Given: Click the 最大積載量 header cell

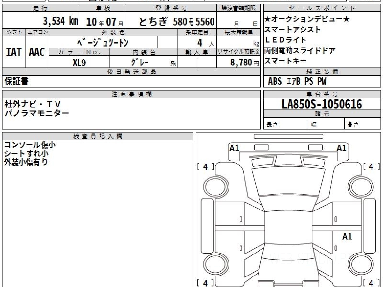Looking at the screenshot, I should tap(239, 32).
